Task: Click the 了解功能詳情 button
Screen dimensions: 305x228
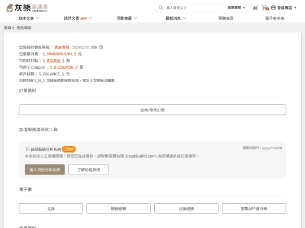Action: (89, 169)
